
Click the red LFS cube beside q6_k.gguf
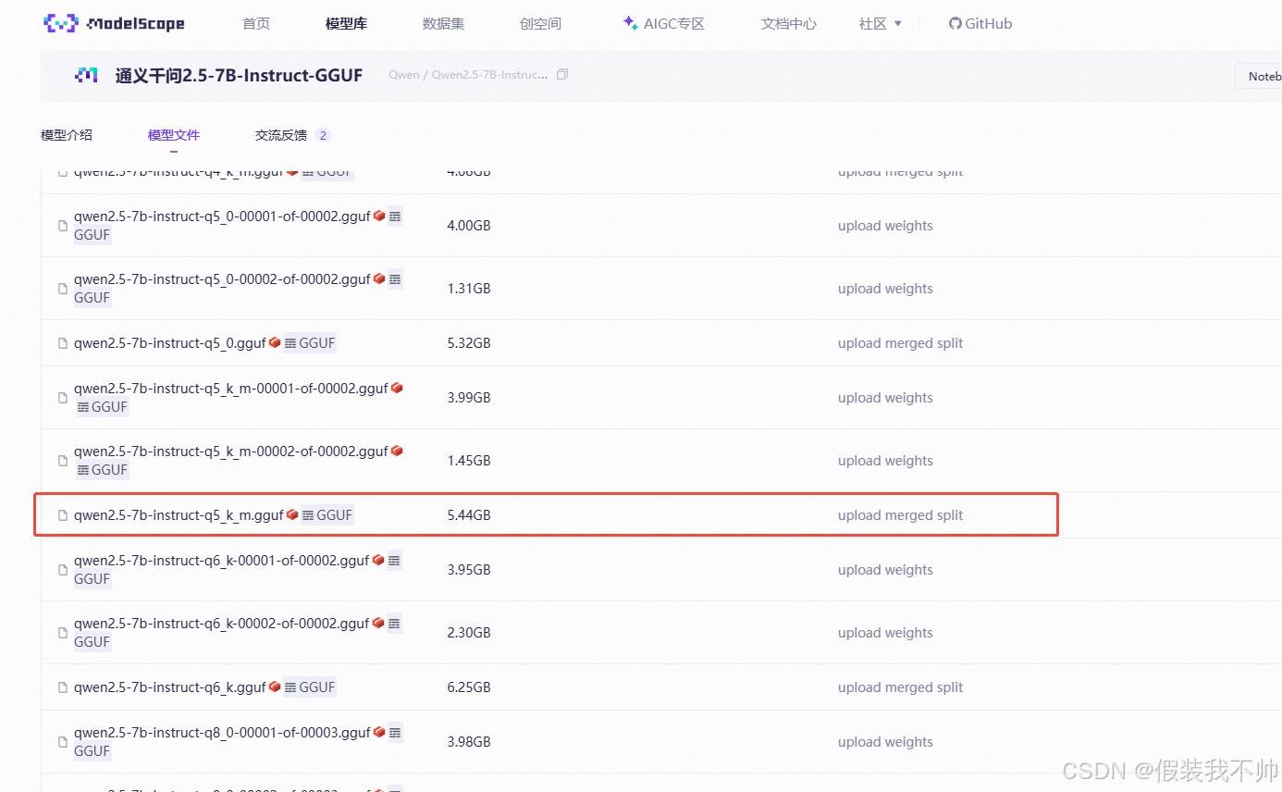click(274, 687)
